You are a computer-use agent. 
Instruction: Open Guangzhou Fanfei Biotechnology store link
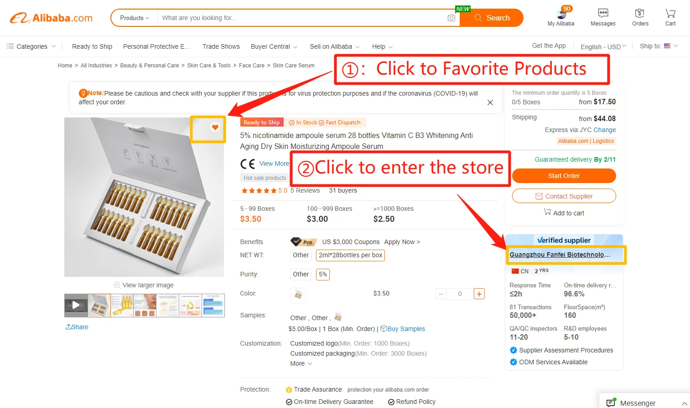[x=560, y=255]
